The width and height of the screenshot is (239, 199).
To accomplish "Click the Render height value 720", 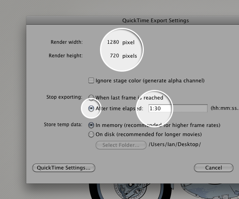I will (114, 56).
